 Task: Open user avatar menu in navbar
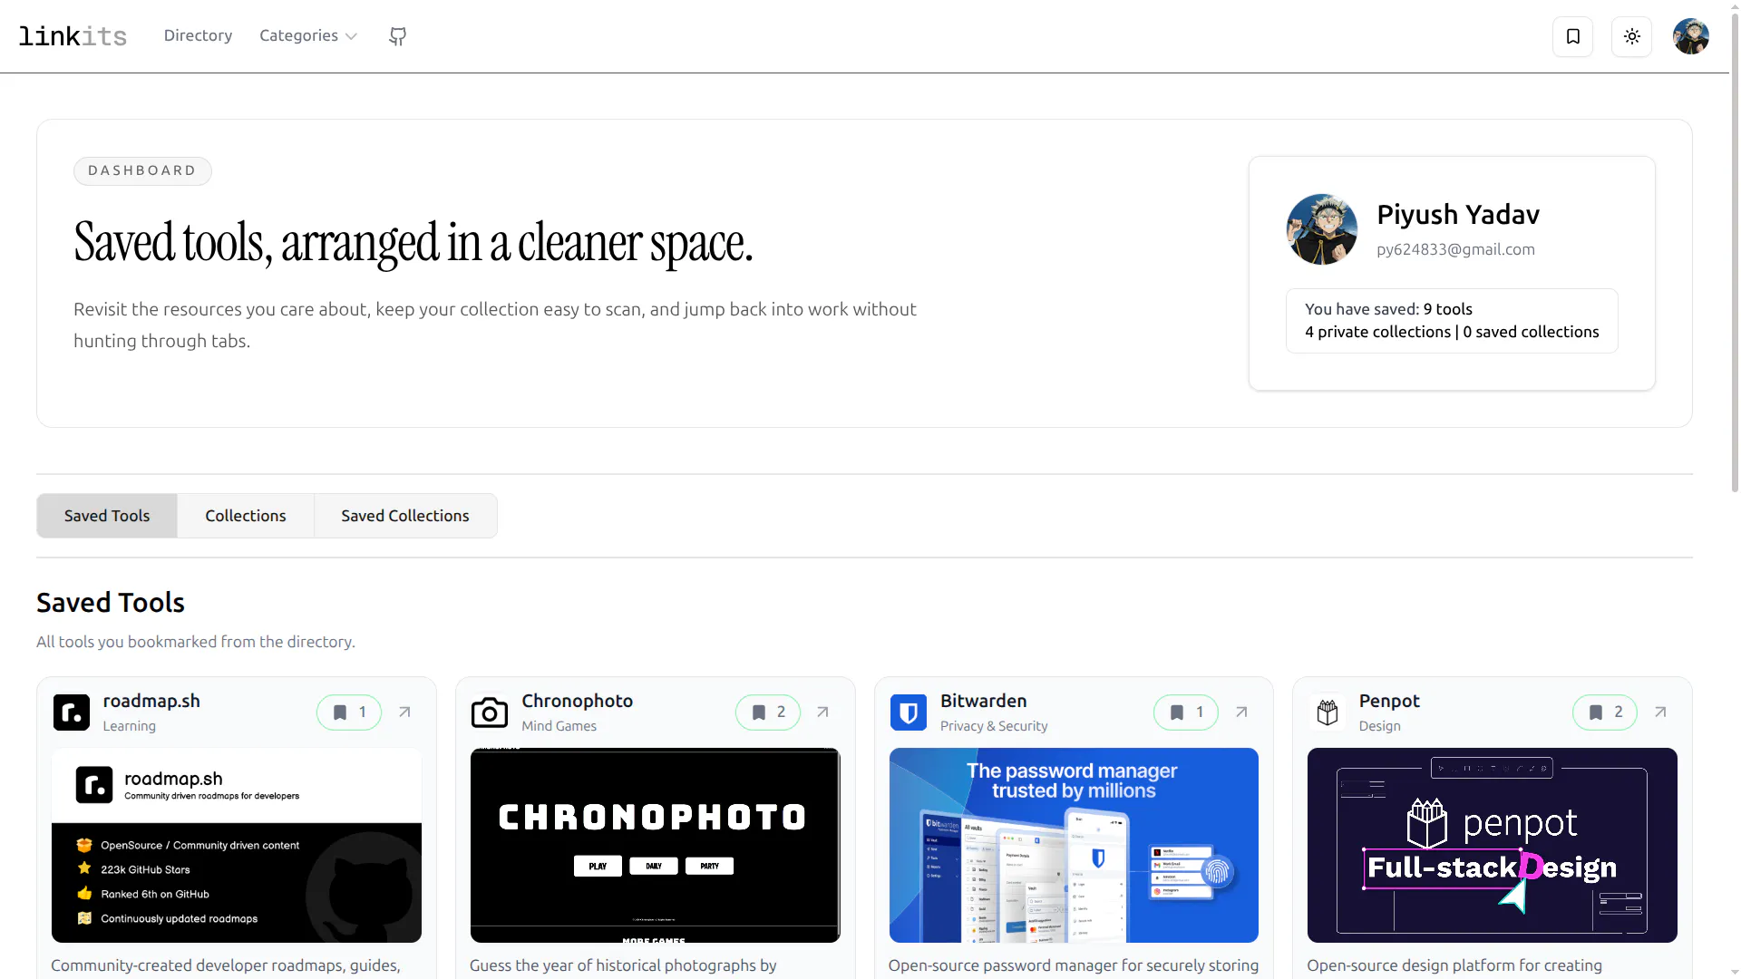click(x=1690, y=36)
